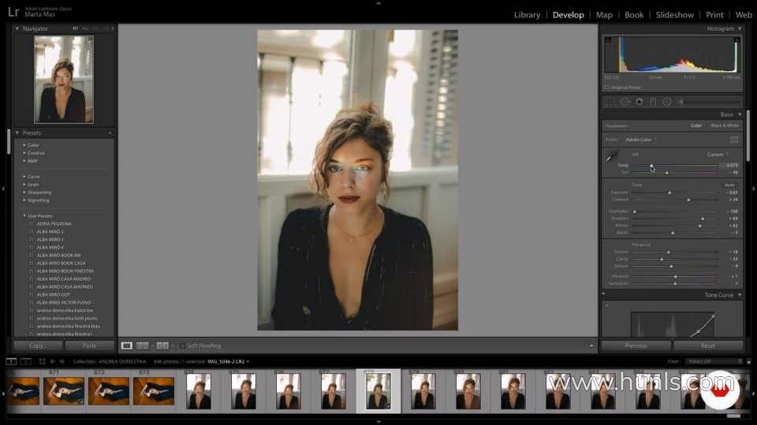The width and height of the screenshot is (757, 425).
Task: Go back with filmstrip left arrow
Action: point(53,361)
